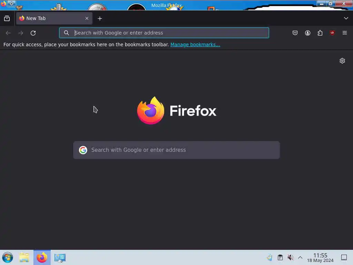Open the Firefox application menu
The image size is (353, 265).
pos(345,33)
